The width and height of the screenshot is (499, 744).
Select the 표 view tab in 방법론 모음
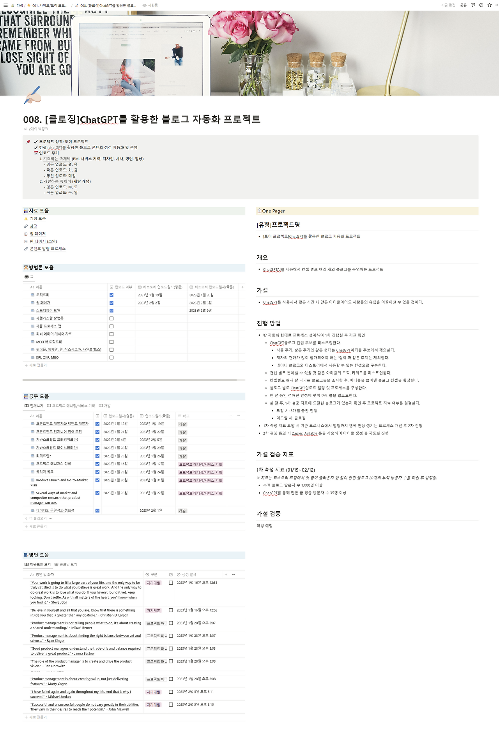[29, 277]
